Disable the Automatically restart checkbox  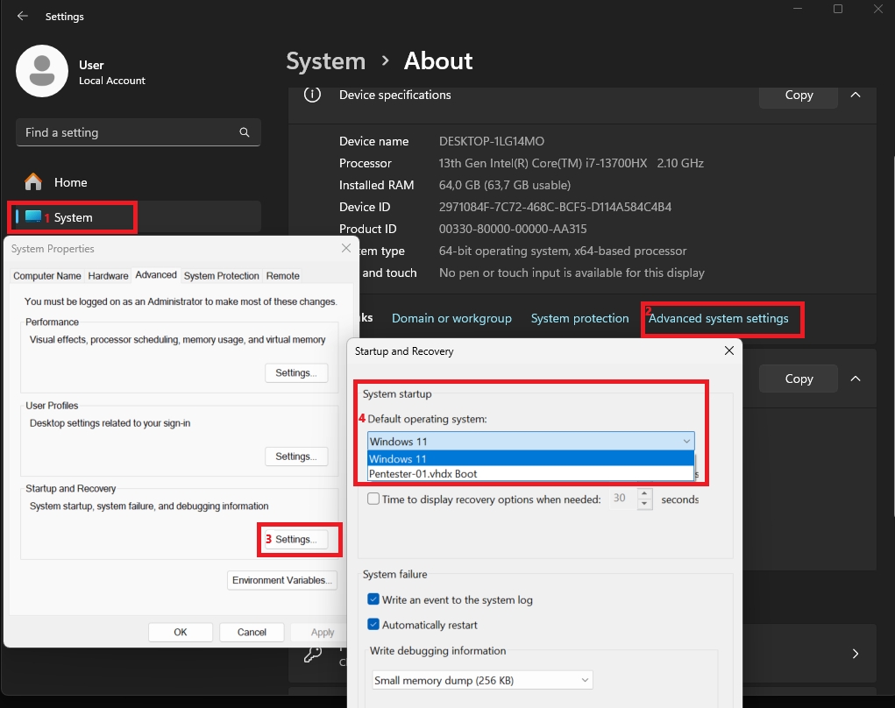coord(374,625)
